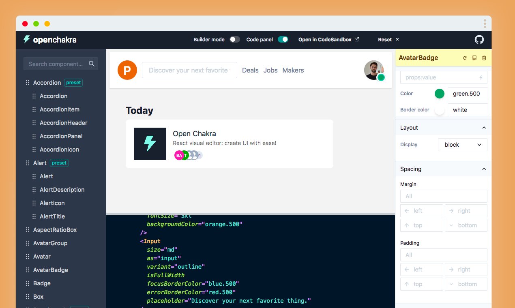515x308 pixels.
Task: Click the Color field containing green.500
Action: pyautogui.click(x=468, y=94)
